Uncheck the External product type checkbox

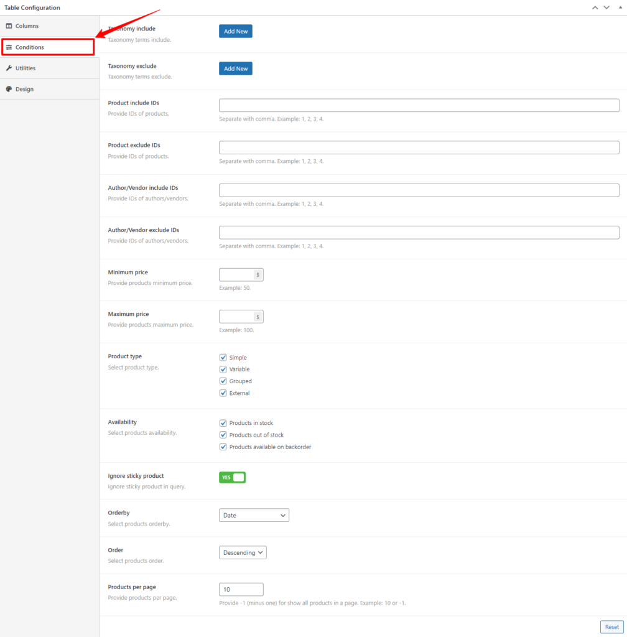tap(223, 393)
